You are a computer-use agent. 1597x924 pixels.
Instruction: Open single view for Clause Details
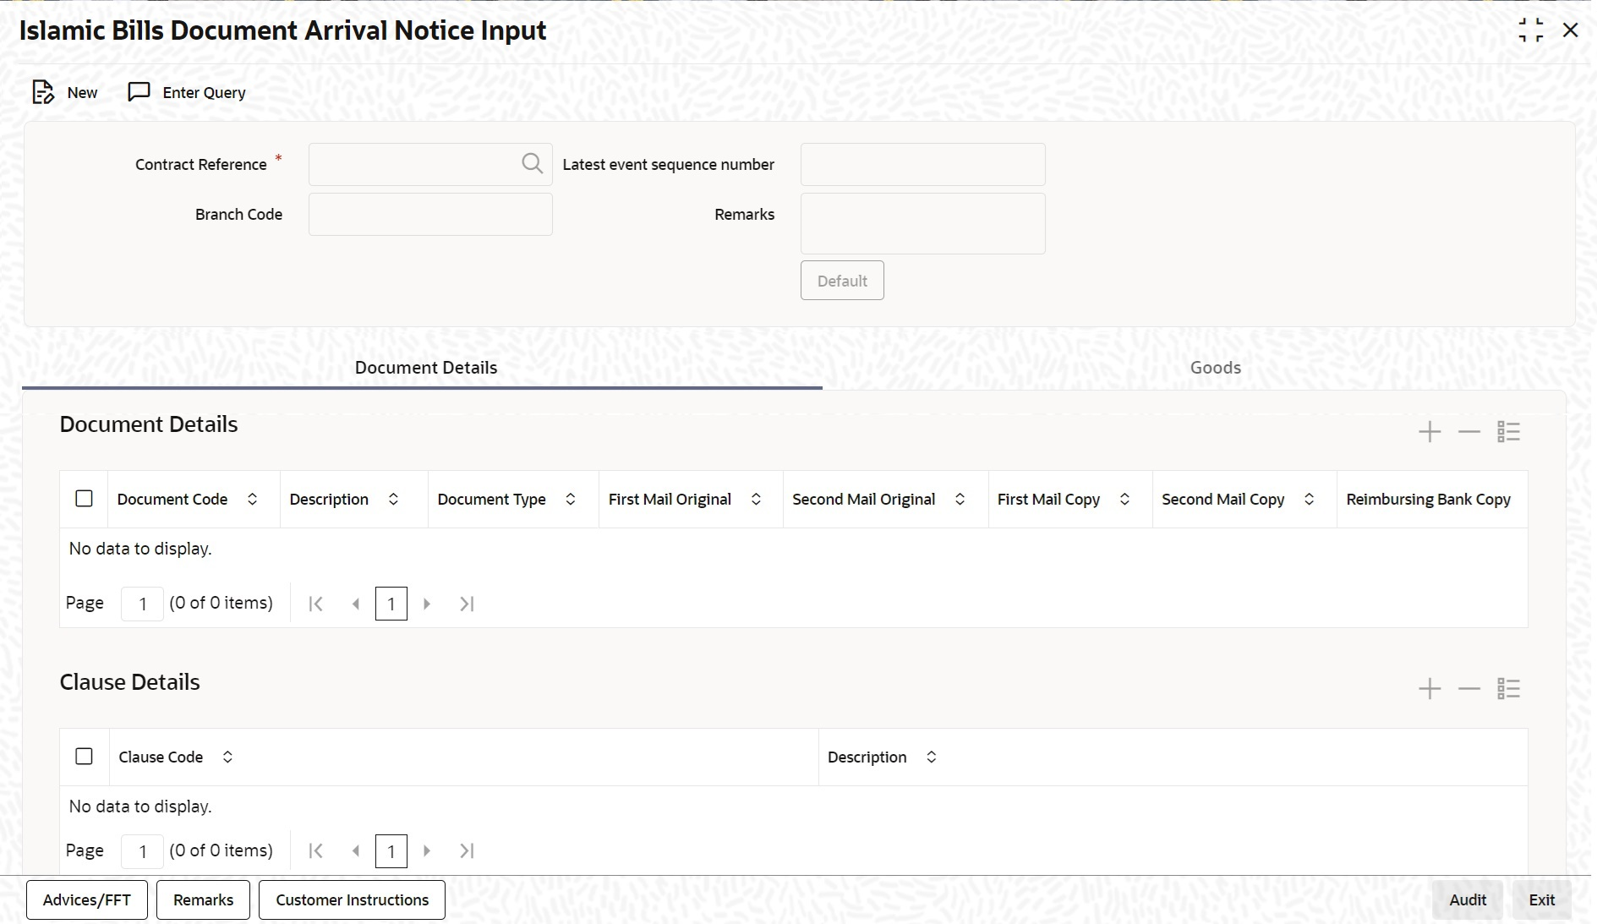click(x=1508, y=689)
